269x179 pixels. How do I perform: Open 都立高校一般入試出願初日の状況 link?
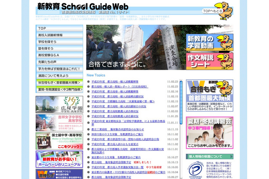click(119, 106)
